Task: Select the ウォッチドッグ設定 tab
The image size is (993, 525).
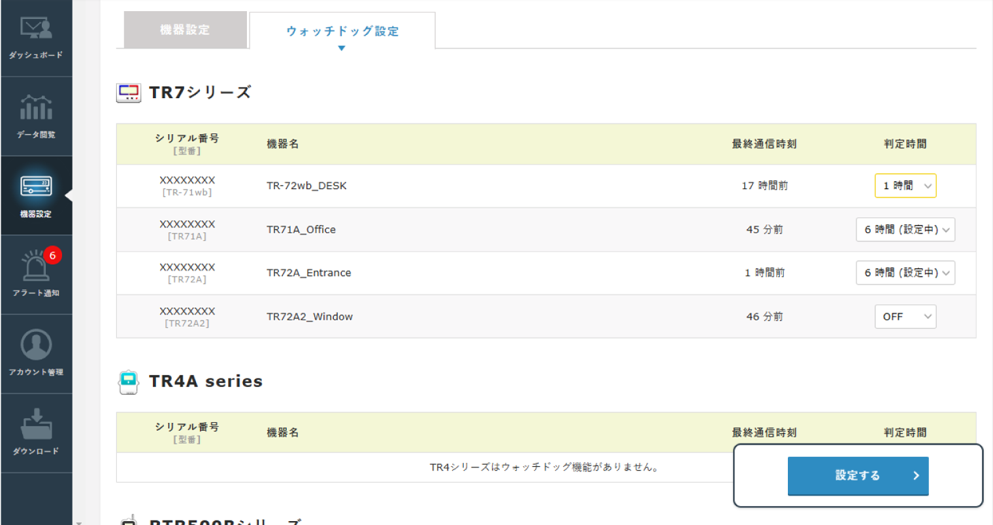Action: [342, 31]
